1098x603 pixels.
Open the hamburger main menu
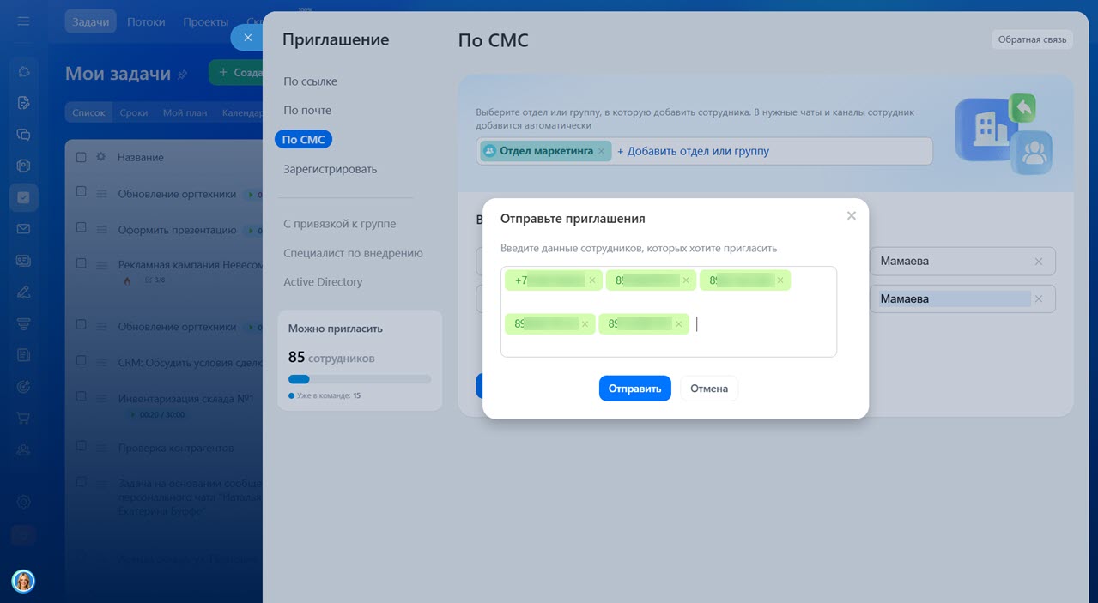pyautogui.click(x=23, y=21)
